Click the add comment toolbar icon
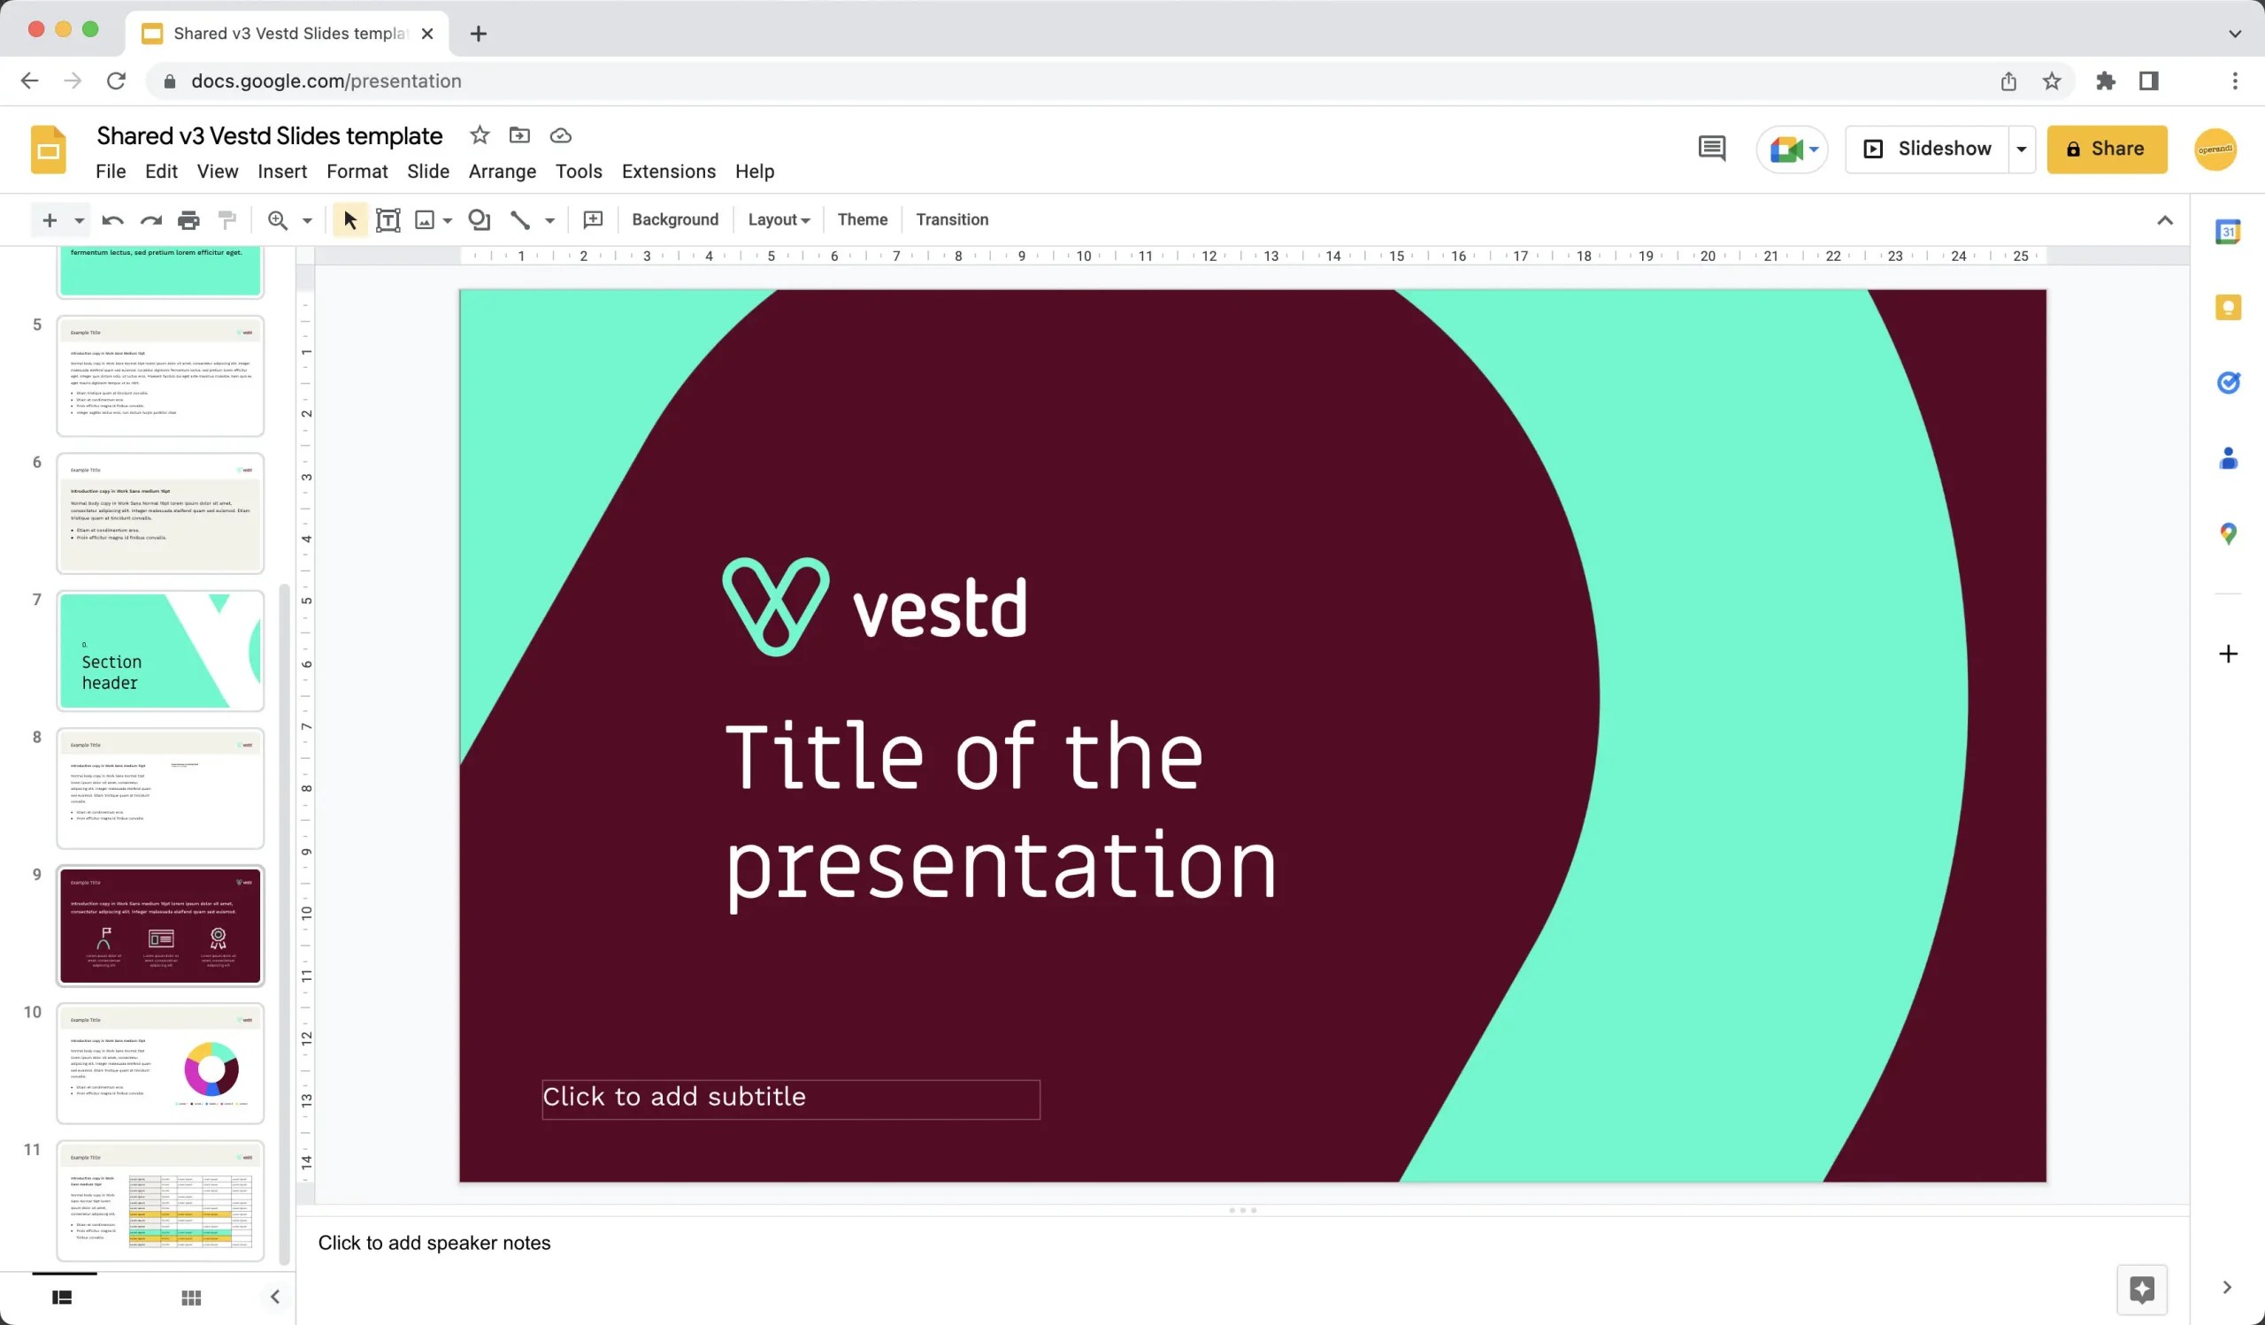 [593, 220]
